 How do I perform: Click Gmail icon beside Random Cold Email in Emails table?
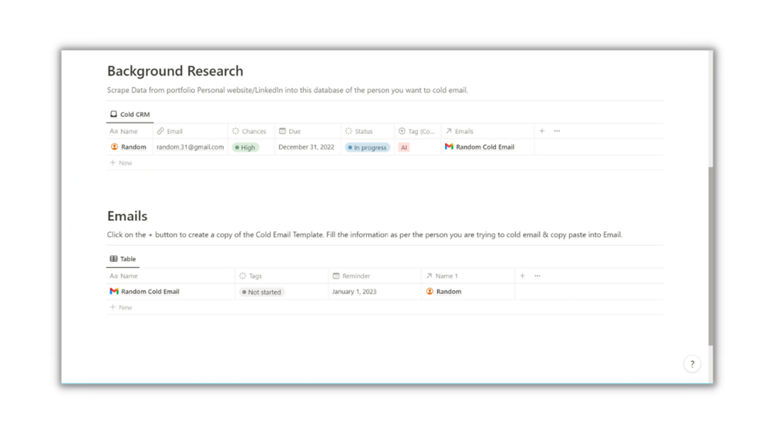114,292
